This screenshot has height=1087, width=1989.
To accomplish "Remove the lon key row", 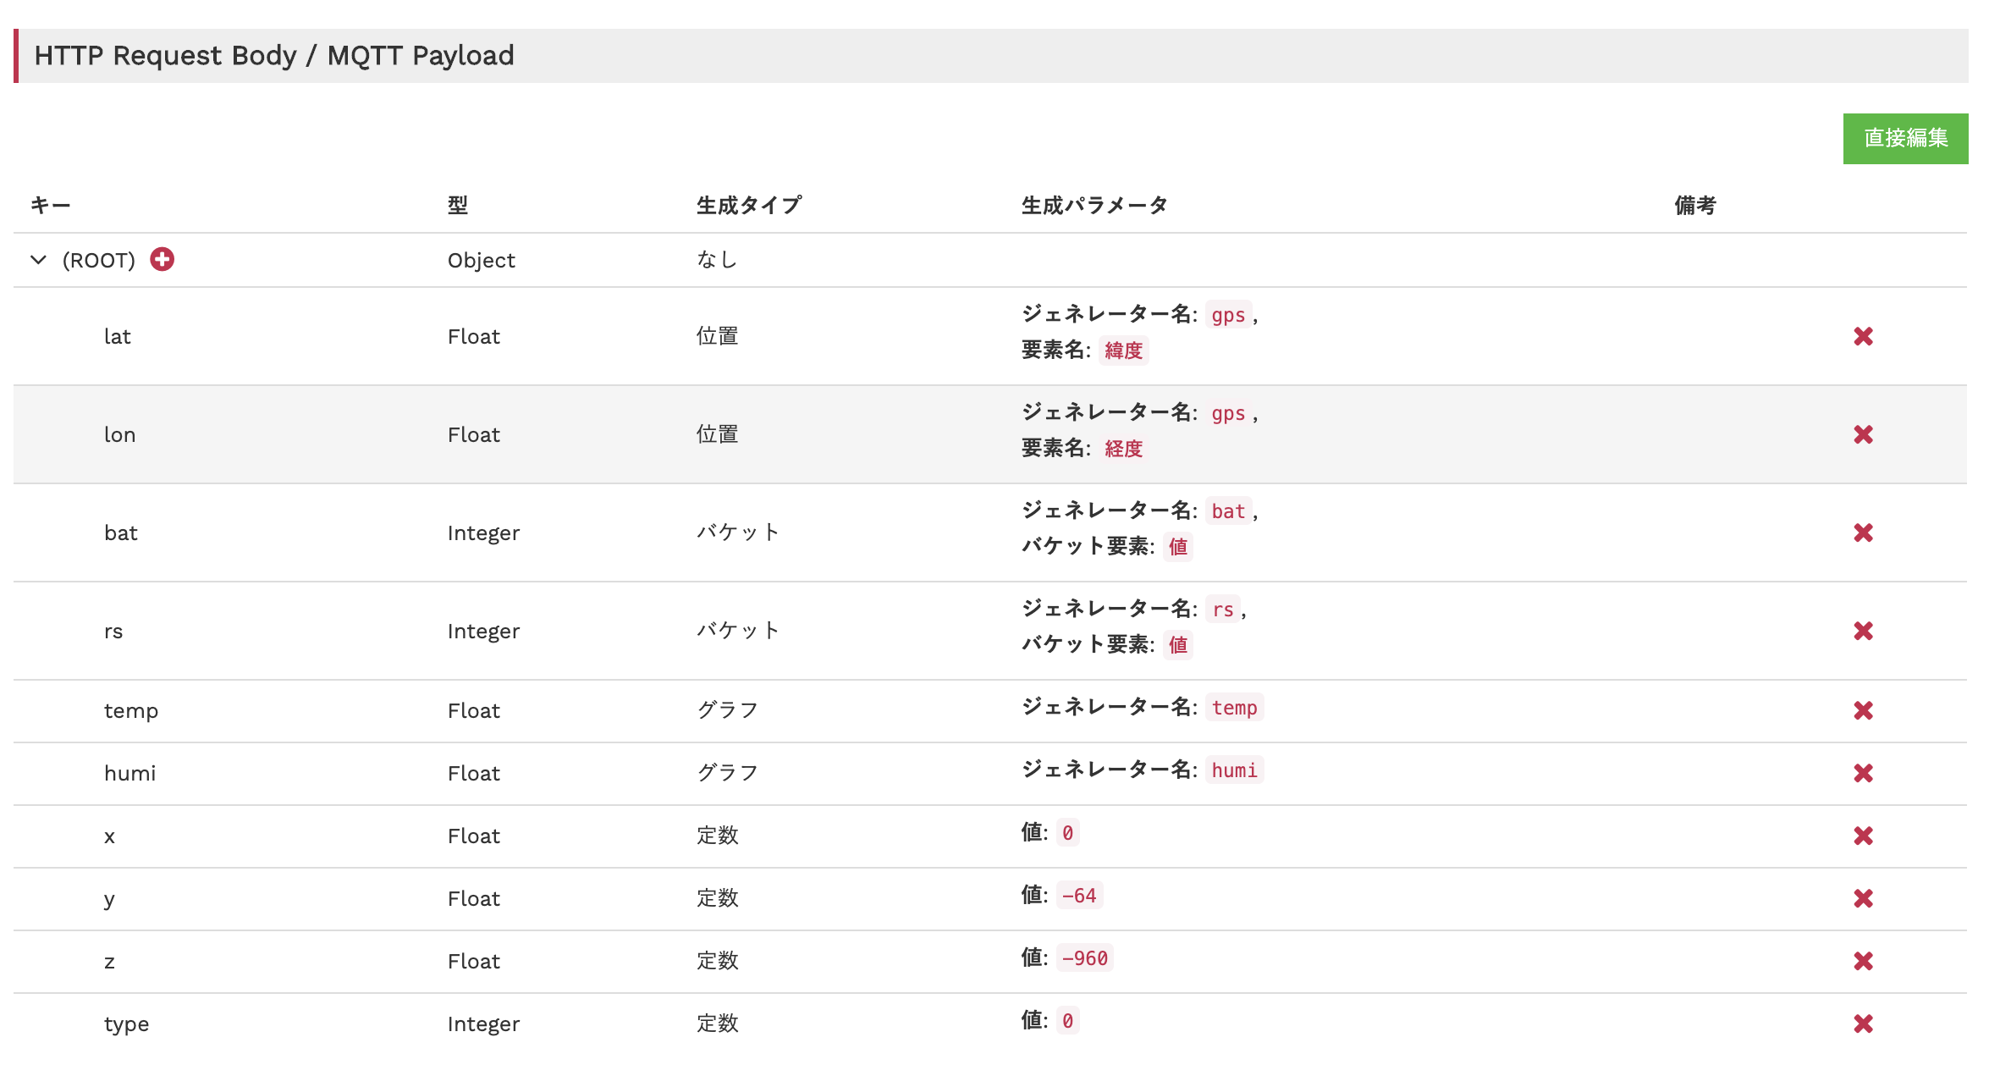I will 1862,434.
